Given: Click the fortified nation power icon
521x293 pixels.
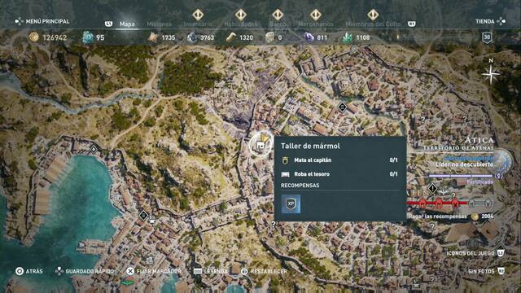Looking at the screenshot, I should coord(498,176).
